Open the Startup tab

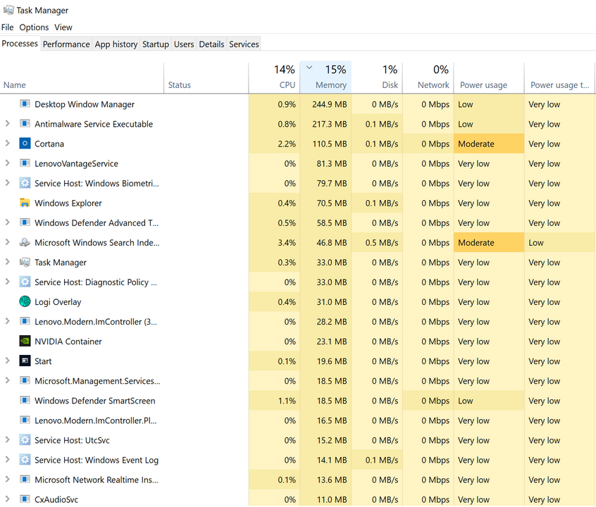tap(155, 44)
